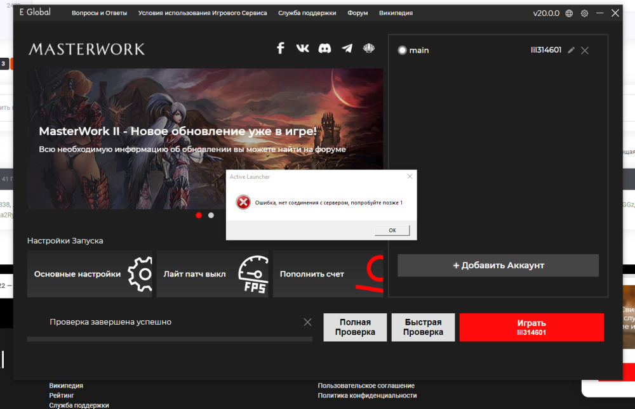Switch to the first banner slide dot
This screenshot has height=409, width=635.
pos(199,216)
